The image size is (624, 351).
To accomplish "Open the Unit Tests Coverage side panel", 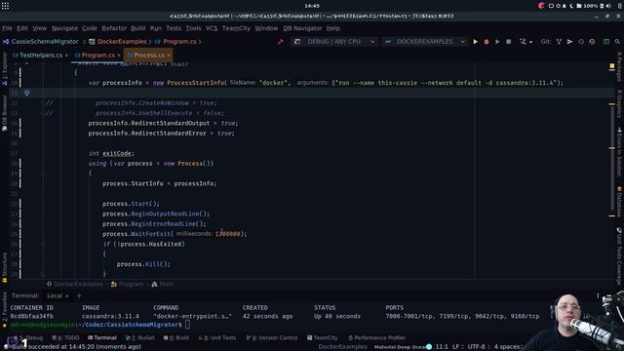I will tap(619, 255).
